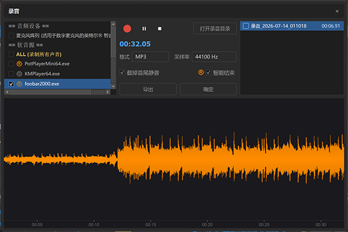
Task: Toggle the 截掉首尾静音 checkbox
Action: pos(122,72)
